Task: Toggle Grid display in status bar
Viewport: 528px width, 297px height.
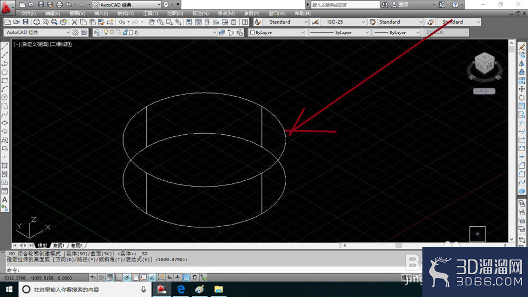Action: pyautogui.click(x=110, y=277)
